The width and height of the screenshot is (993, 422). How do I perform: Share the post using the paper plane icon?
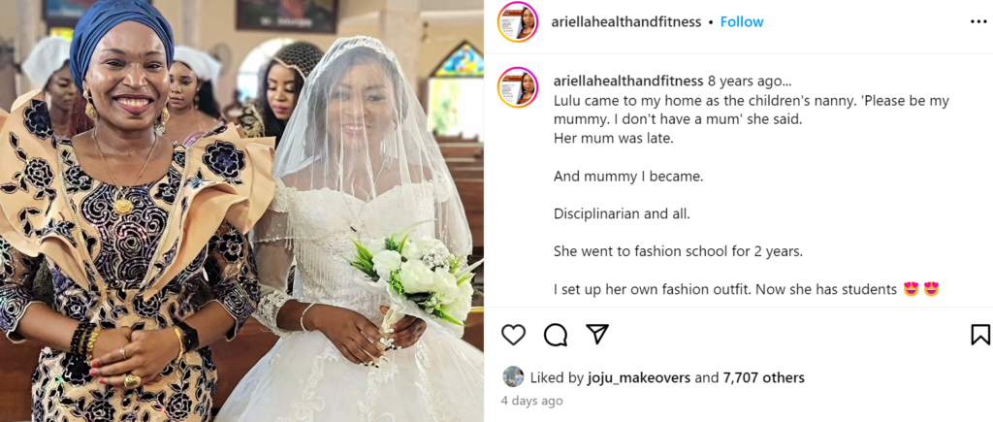[x=596, y=334]
